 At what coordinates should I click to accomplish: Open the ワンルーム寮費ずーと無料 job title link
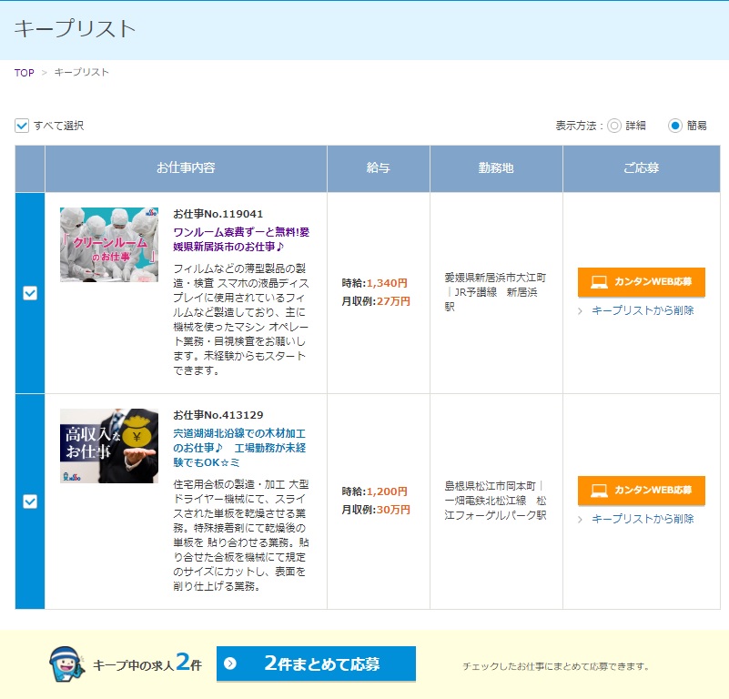(x=241, y=239)
